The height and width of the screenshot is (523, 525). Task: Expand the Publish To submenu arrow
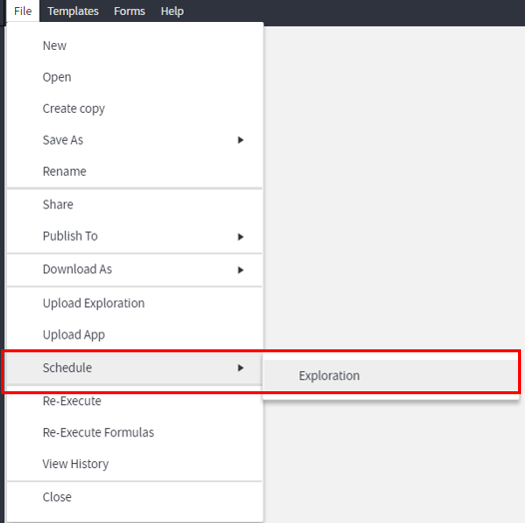click(x=241, y=237)
